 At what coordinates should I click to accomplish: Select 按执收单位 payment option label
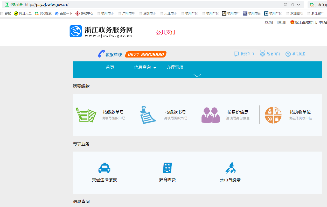click(300, 112)
